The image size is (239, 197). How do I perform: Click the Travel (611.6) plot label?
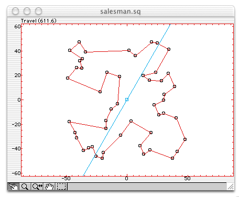point(39,21)
